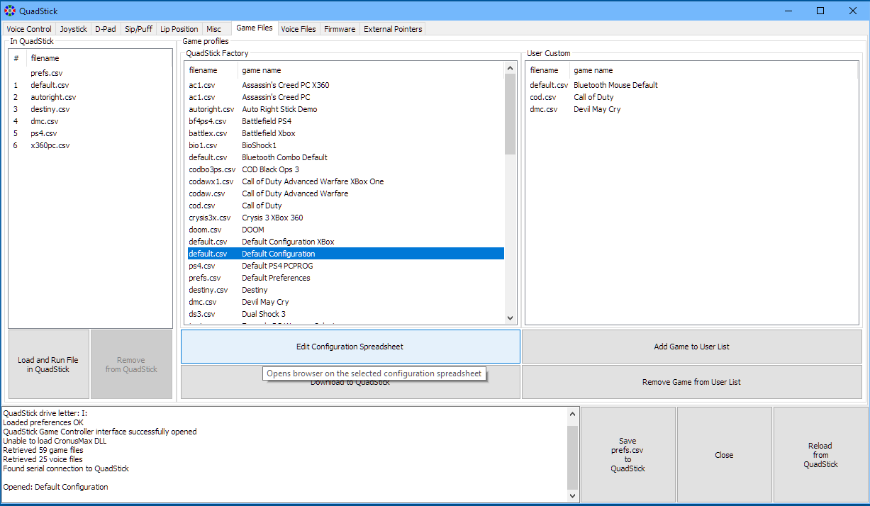Select Bluetooth Combo Default profile

[x=345, y=157]
